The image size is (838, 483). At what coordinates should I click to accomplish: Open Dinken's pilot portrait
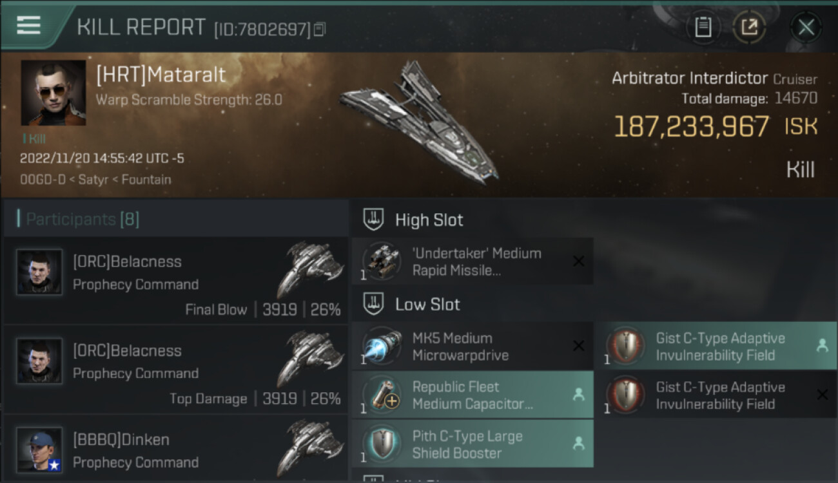(39, 450)
